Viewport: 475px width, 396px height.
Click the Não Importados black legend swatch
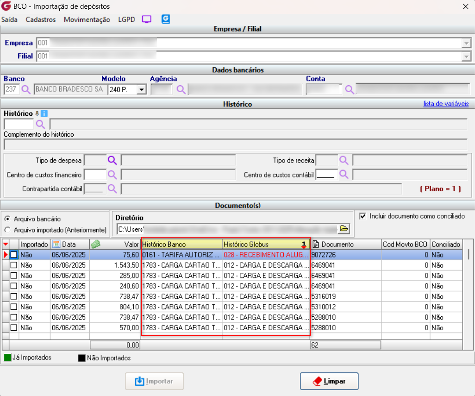pos(82,358)
